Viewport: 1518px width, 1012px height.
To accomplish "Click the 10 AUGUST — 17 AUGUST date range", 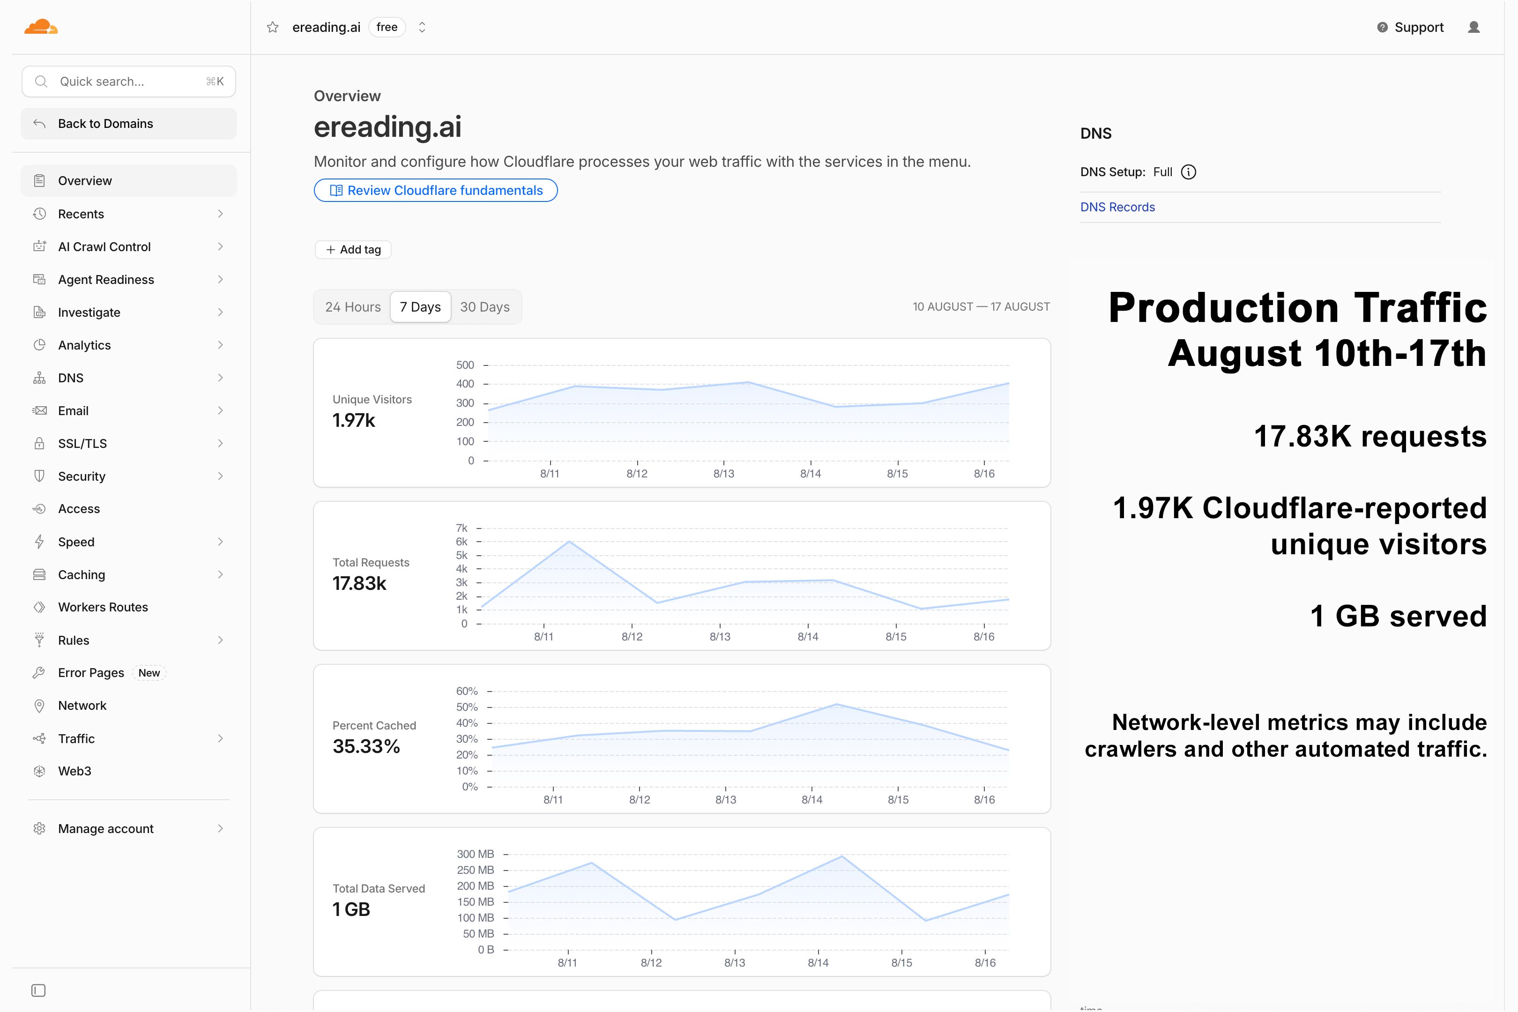I will [981, 307].
